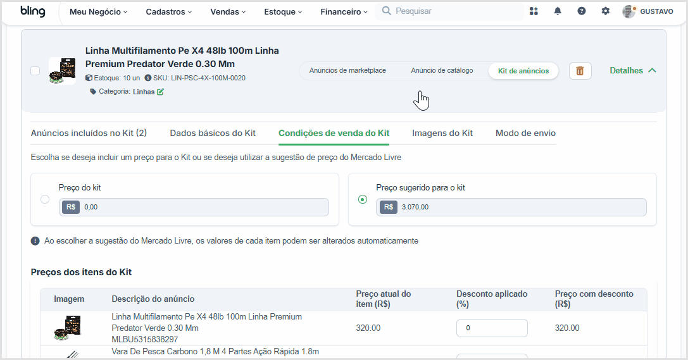Select Kit de anúncios pill
The width and height of the screenshot is (688, 360).
(523, 71)
